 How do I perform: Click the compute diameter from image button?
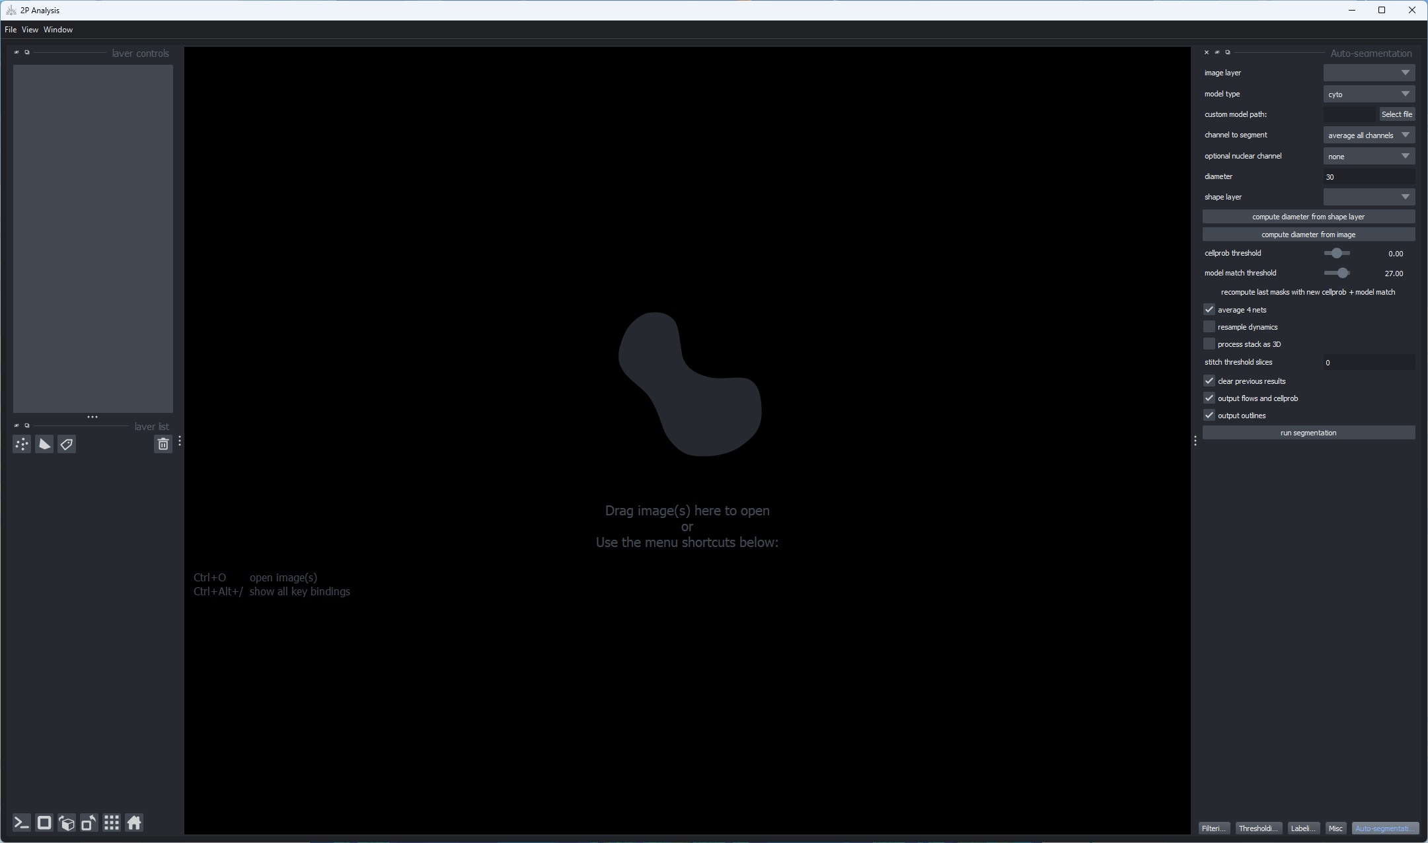point(1308,234)
